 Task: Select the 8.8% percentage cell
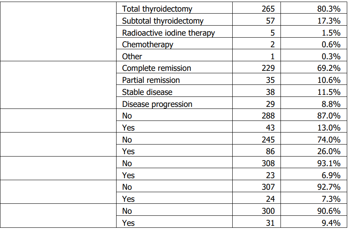331,104
